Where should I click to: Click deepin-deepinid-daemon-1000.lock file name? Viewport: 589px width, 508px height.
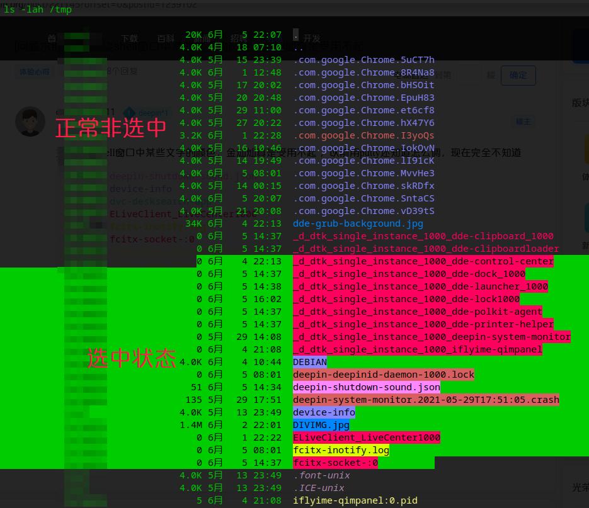(384, 375)
